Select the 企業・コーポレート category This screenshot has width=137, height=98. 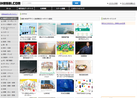pos(9,21)
